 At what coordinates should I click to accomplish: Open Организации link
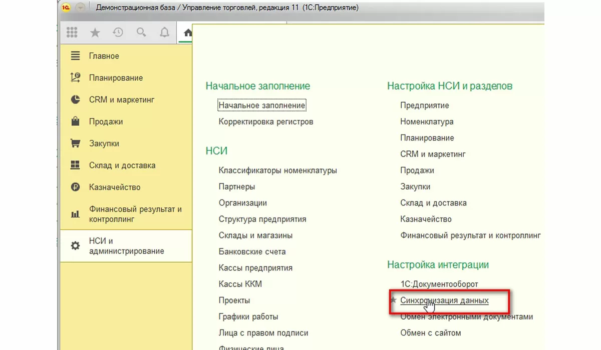243,203
